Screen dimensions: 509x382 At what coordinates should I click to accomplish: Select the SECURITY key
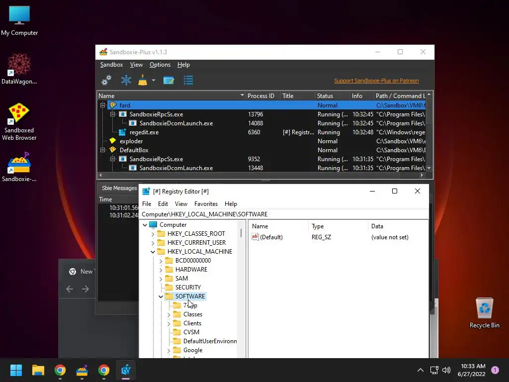point(188,287)
